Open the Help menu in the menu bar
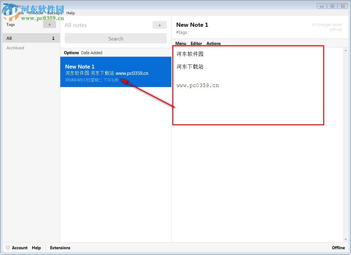Viewport: 351px width, 255px height. click(71, 13)
